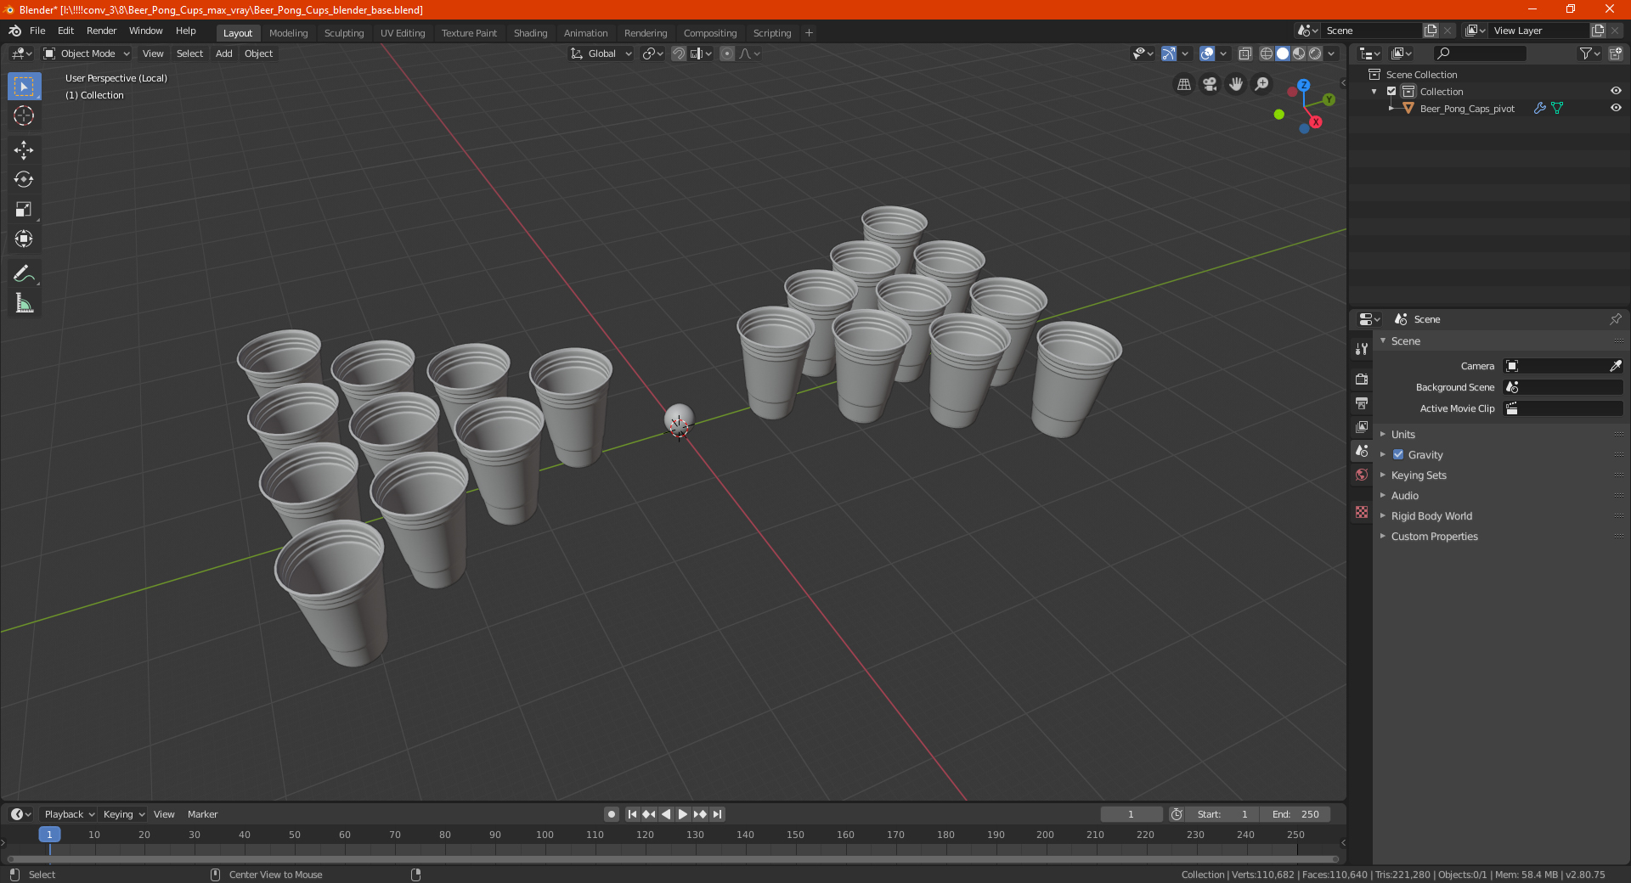Expand the Custom Properties panel
Viewport: 1631px width, 883px height.
point(1434,537)
